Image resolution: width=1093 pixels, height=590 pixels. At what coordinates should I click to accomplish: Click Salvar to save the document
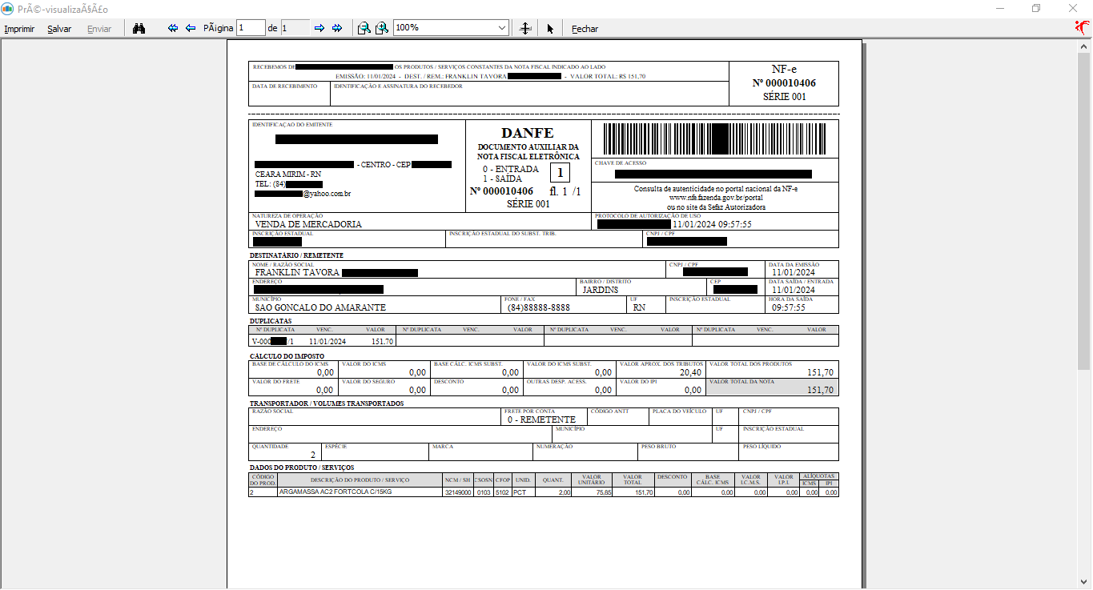pyautogui.click(x=59, y=29)
